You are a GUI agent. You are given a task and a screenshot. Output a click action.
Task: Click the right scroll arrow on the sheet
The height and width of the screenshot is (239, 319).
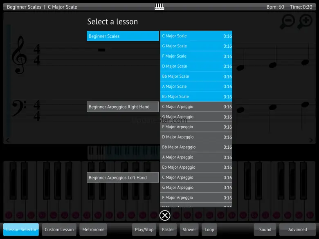coord(311,140)
